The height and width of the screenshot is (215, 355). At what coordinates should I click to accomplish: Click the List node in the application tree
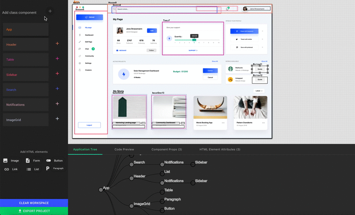(x=162, y=174)
